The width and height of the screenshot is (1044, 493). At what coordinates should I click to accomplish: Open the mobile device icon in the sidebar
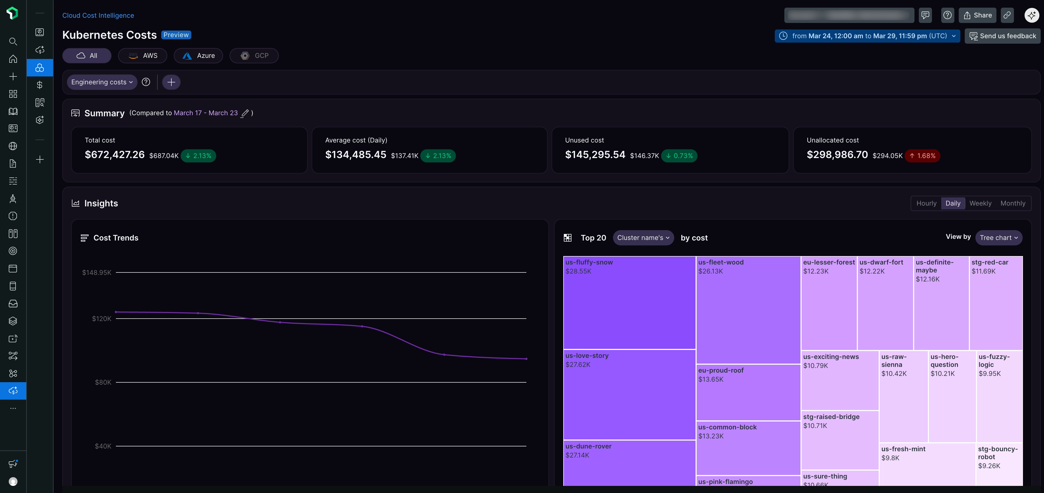click(13, 286)
